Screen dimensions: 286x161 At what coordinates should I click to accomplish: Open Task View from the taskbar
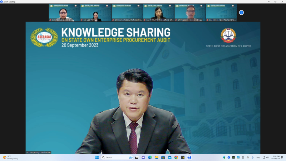(137, 157)
